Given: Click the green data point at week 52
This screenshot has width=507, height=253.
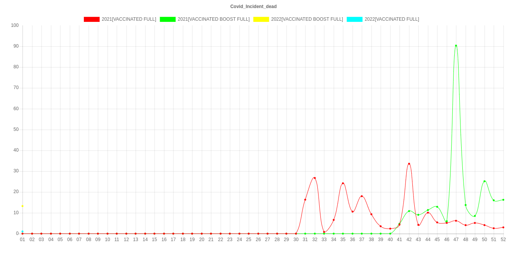Looking at the screenshot, I should click(503, 200).
